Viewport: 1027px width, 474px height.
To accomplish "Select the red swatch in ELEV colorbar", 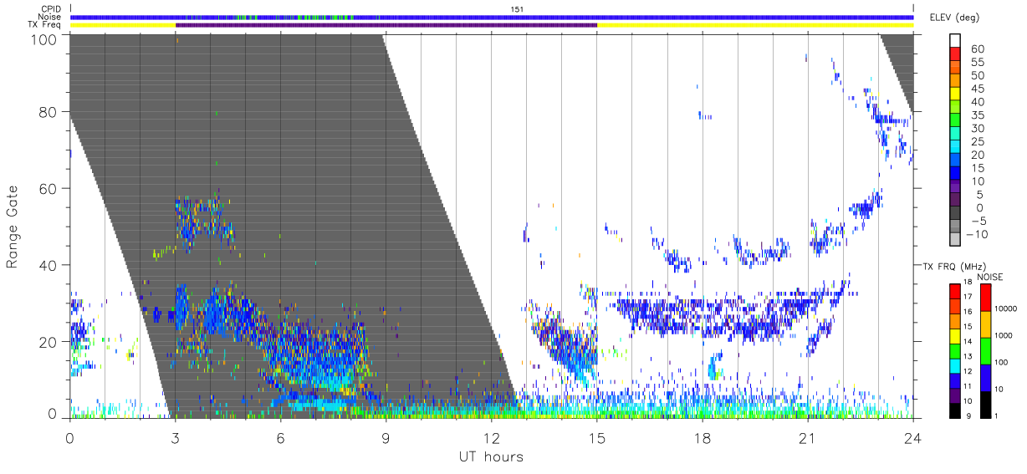I will [956, 54].
